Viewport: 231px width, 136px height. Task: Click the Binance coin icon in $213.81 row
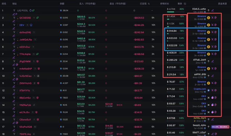click(x=208, y=69)
